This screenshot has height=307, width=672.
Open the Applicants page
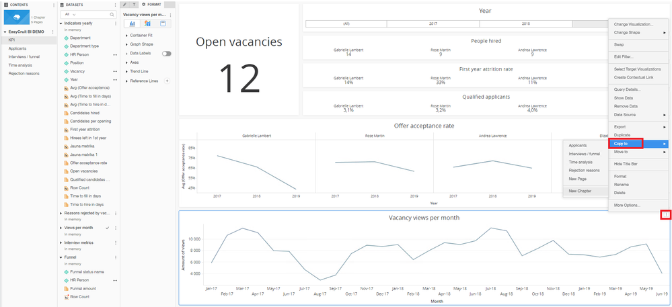17,49
